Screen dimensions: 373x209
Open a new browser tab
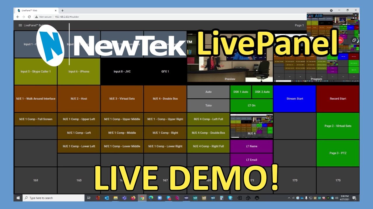click(x=62, y=10)
